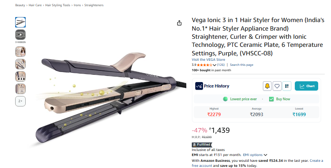This screenshot has width=331, height=168.
Task: Click the price alert bell icon
Action: coord(267,86)
